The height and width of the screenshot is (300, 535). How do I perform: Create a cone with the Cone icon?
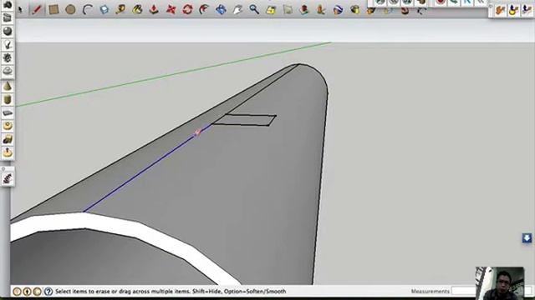pyautogui.click(x=8, y=87)
